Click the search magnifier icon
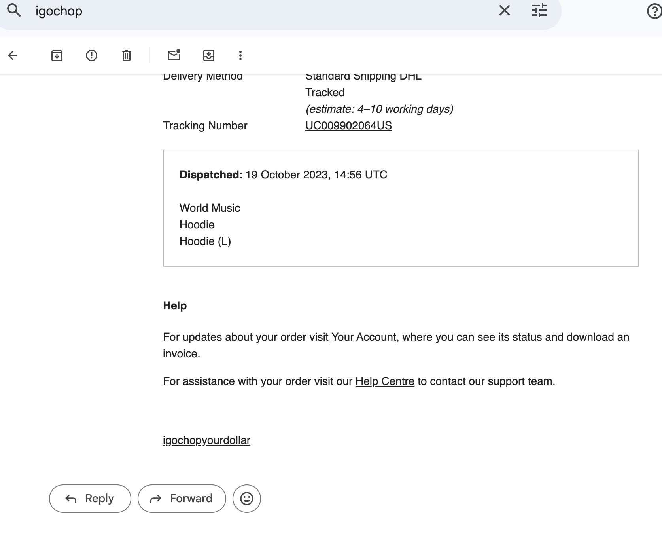The height and width of the screenshot is (554, 662). point(14,10)
